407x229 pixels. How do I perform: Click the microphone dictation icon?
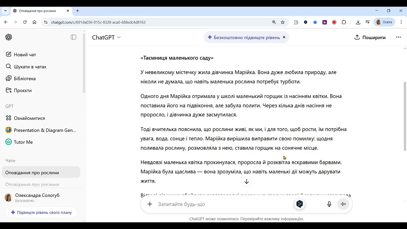tap(329, 204)
